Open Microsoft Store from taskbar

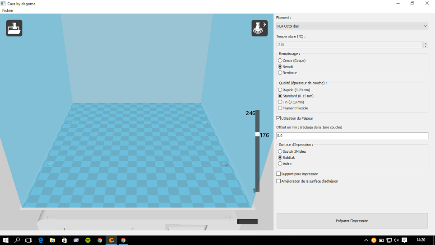(x=65, y=240)
